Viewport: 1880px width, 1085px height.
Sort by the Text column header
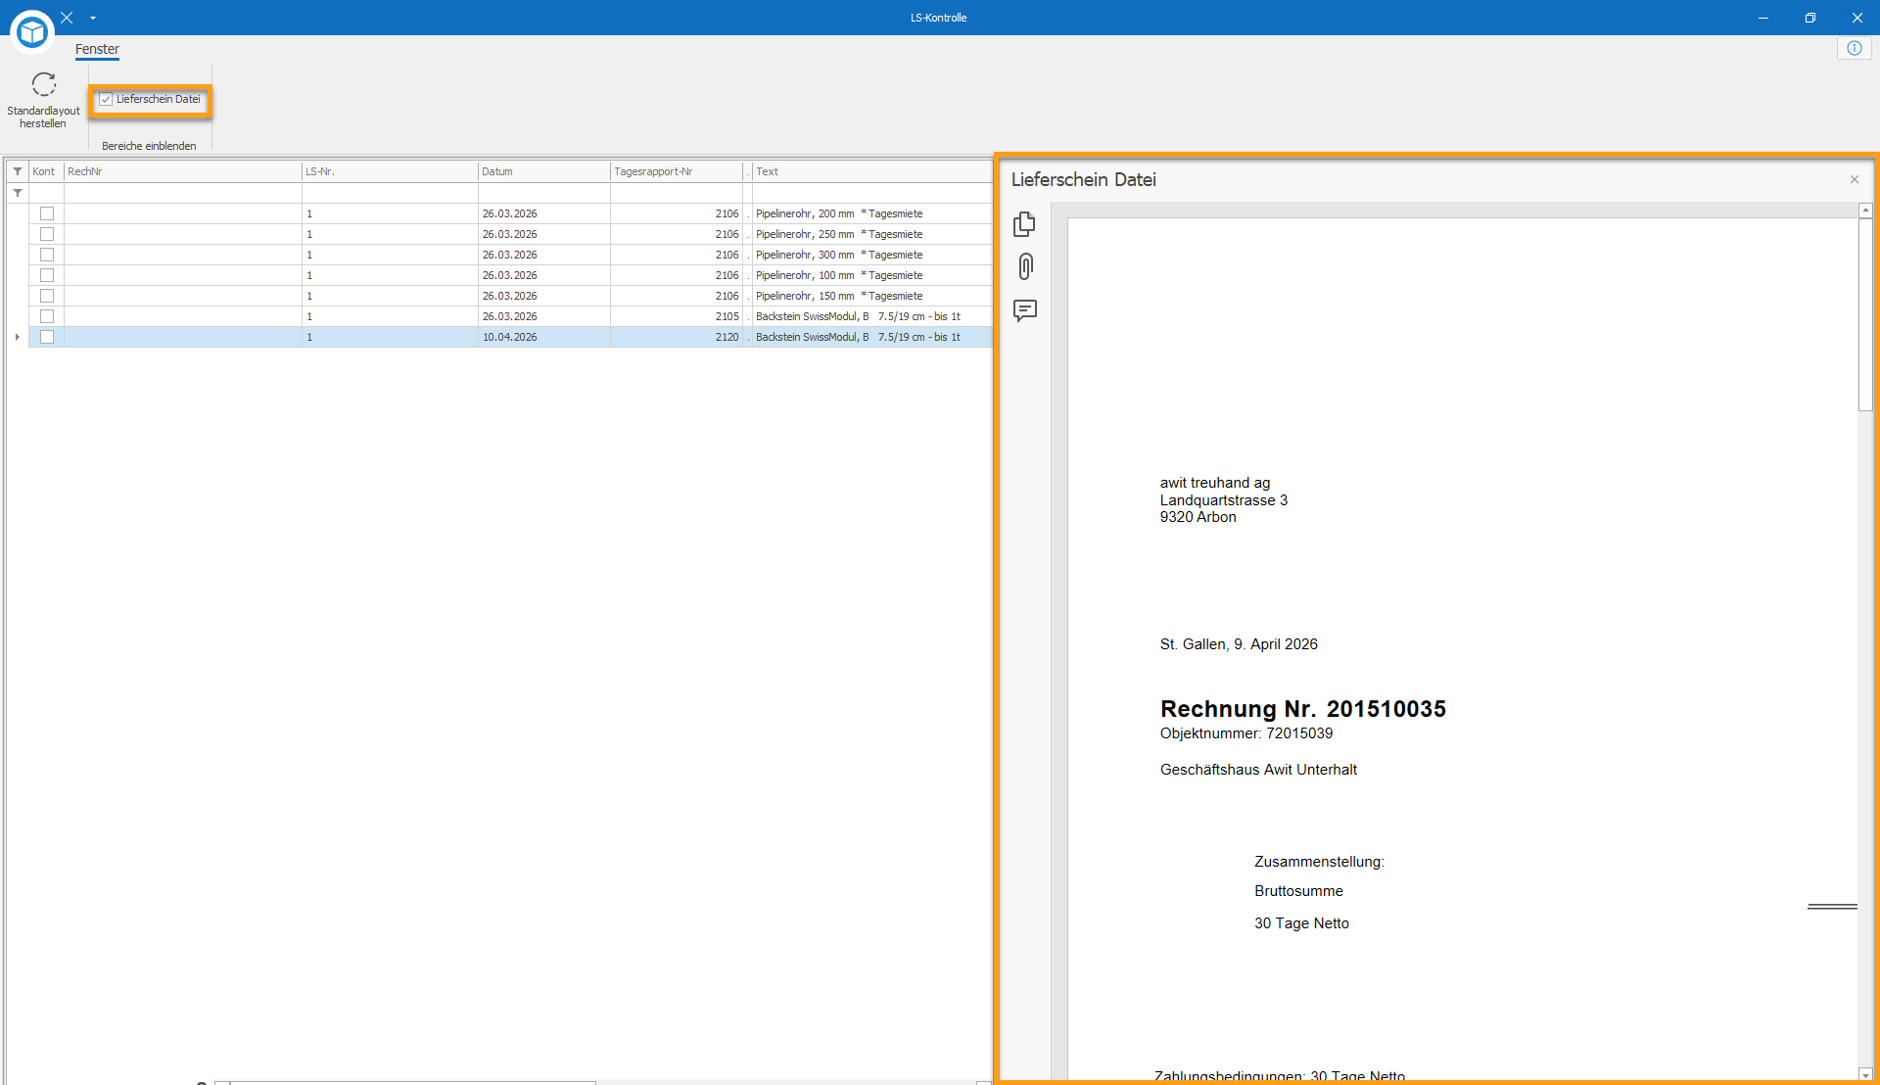(x=872, y=171)
